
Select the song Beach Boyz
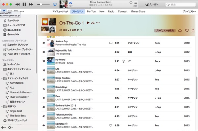61,87
